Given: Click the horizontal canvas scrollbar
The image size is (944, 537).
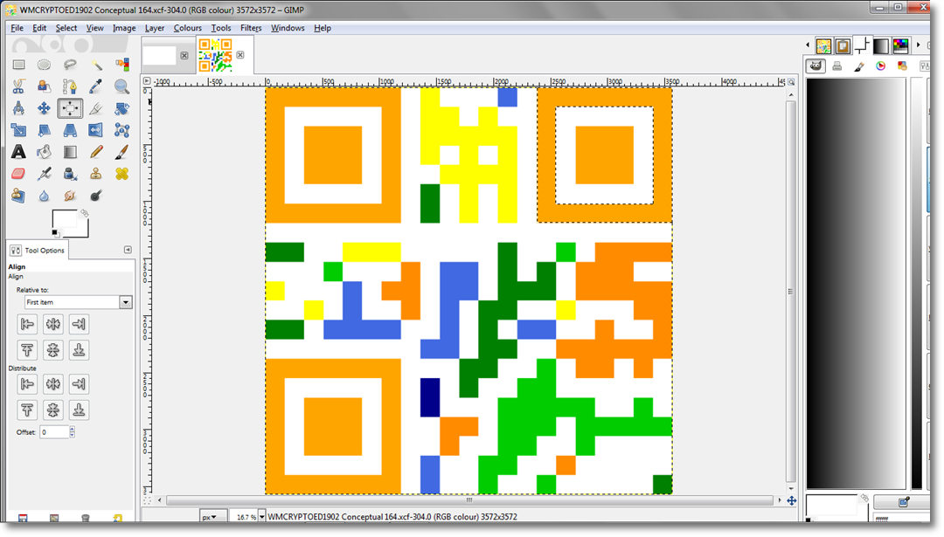Looking at the screenshot, I should 469,500.
